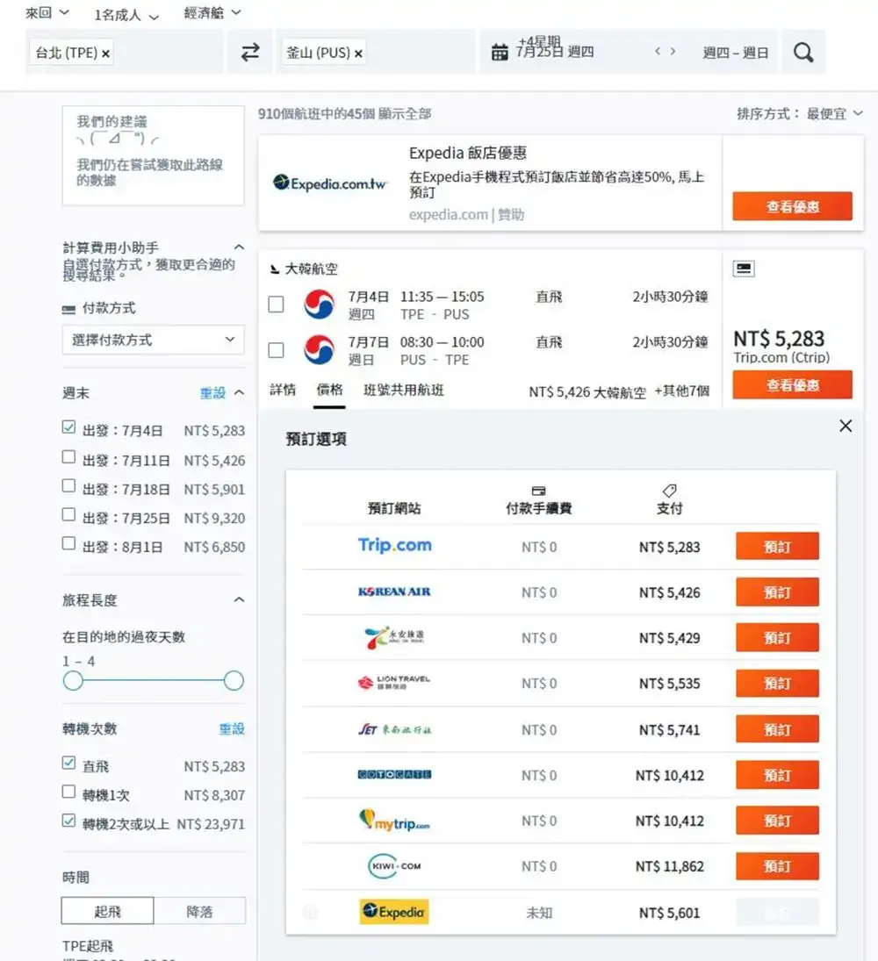Click the Expedia.com.tw logo in the ad

(330, 183)
